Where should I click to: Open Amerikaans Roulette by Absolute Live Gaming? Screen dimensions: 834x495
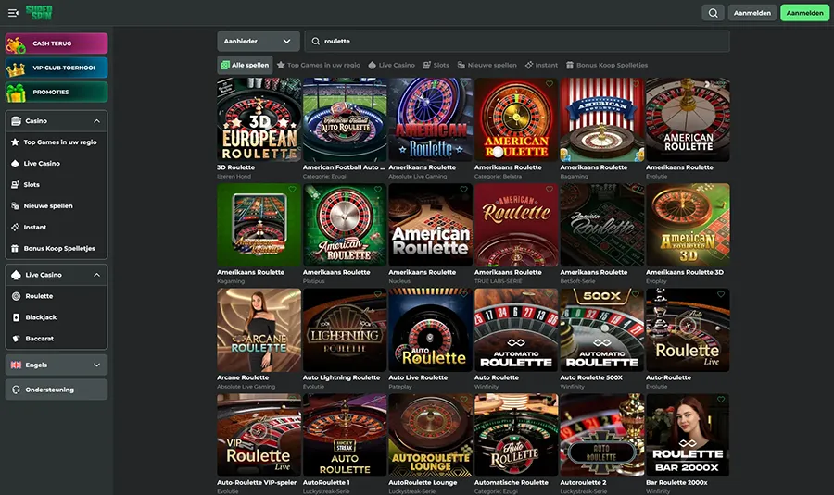tap(430, 119)
